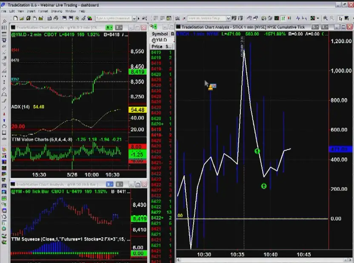The image size is (354, 263).
Task: Open the Insert menu
Action: 31,11
